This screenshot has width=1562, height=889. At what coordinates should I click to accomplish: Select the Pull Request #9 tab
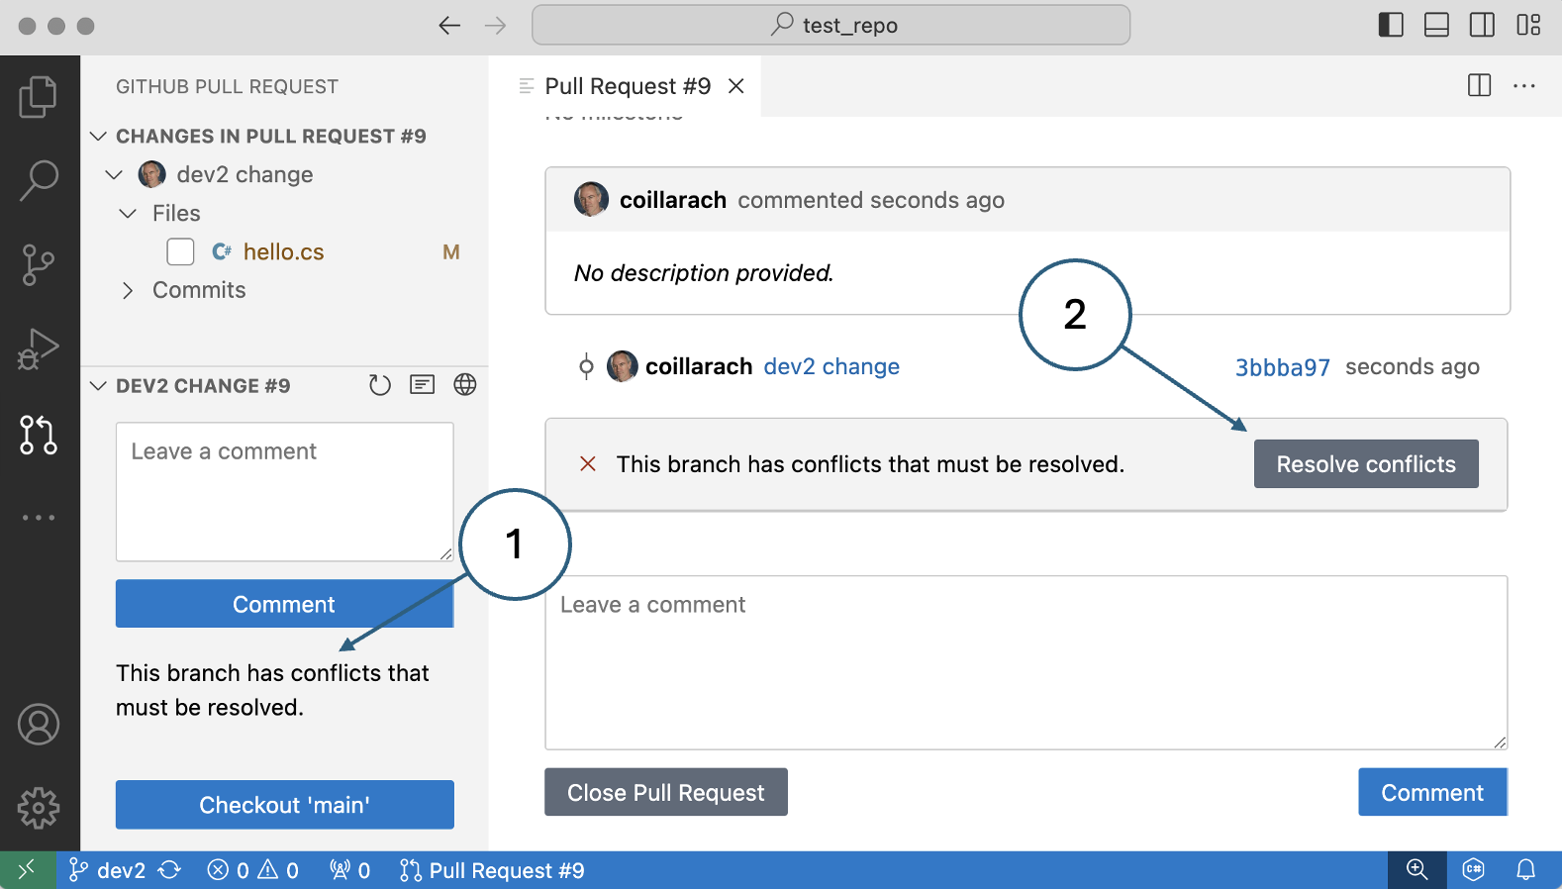pos(627,86)
